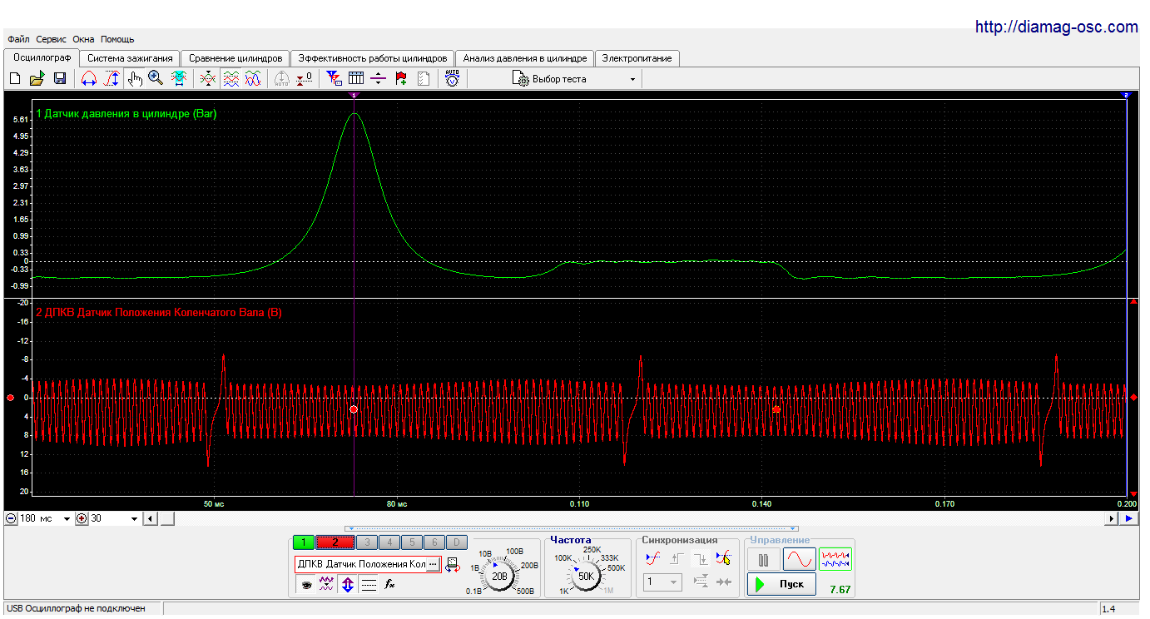
Task: Toggle the blue-red vertical arrows icon
Action: (348, 586)
